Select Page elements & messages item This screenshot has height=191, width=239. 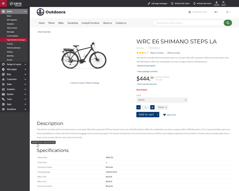click(14, 40)
